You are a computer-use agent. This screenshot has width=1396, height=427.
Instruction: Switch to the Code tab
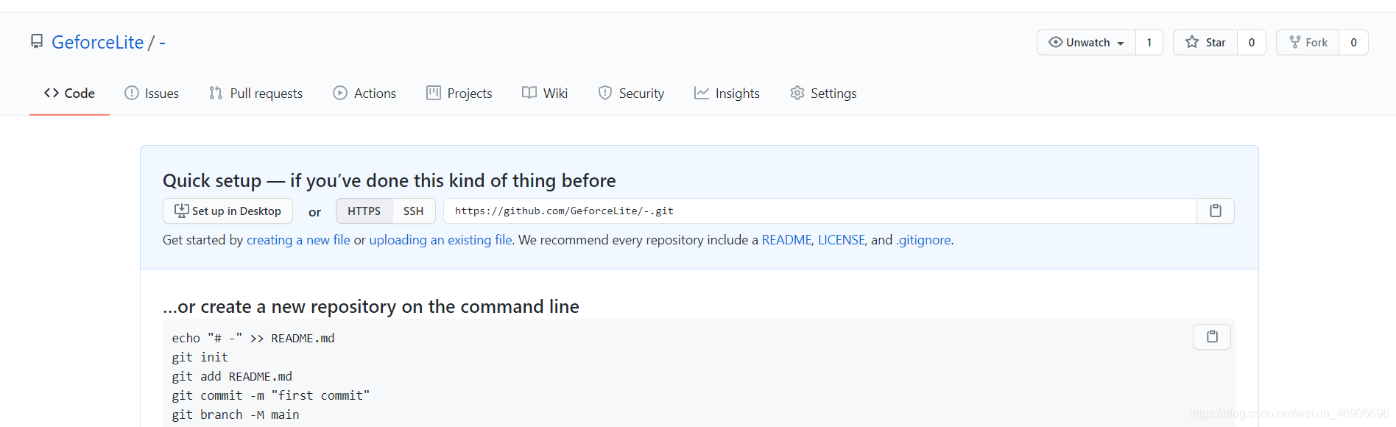tap(69, 93)
